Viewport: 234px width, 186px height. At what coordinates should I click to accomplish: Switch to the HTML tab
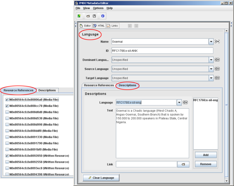[99, 26]
